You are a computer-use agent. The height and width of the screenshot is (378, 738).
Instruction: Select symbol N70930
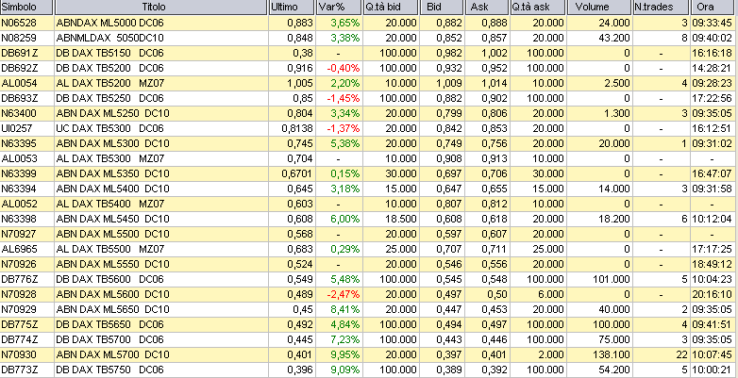pyautogui.click(x=19, y=354)
